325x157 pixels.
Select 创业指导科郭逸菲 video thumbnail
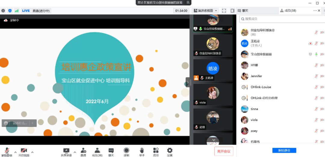tap(213, 46)
